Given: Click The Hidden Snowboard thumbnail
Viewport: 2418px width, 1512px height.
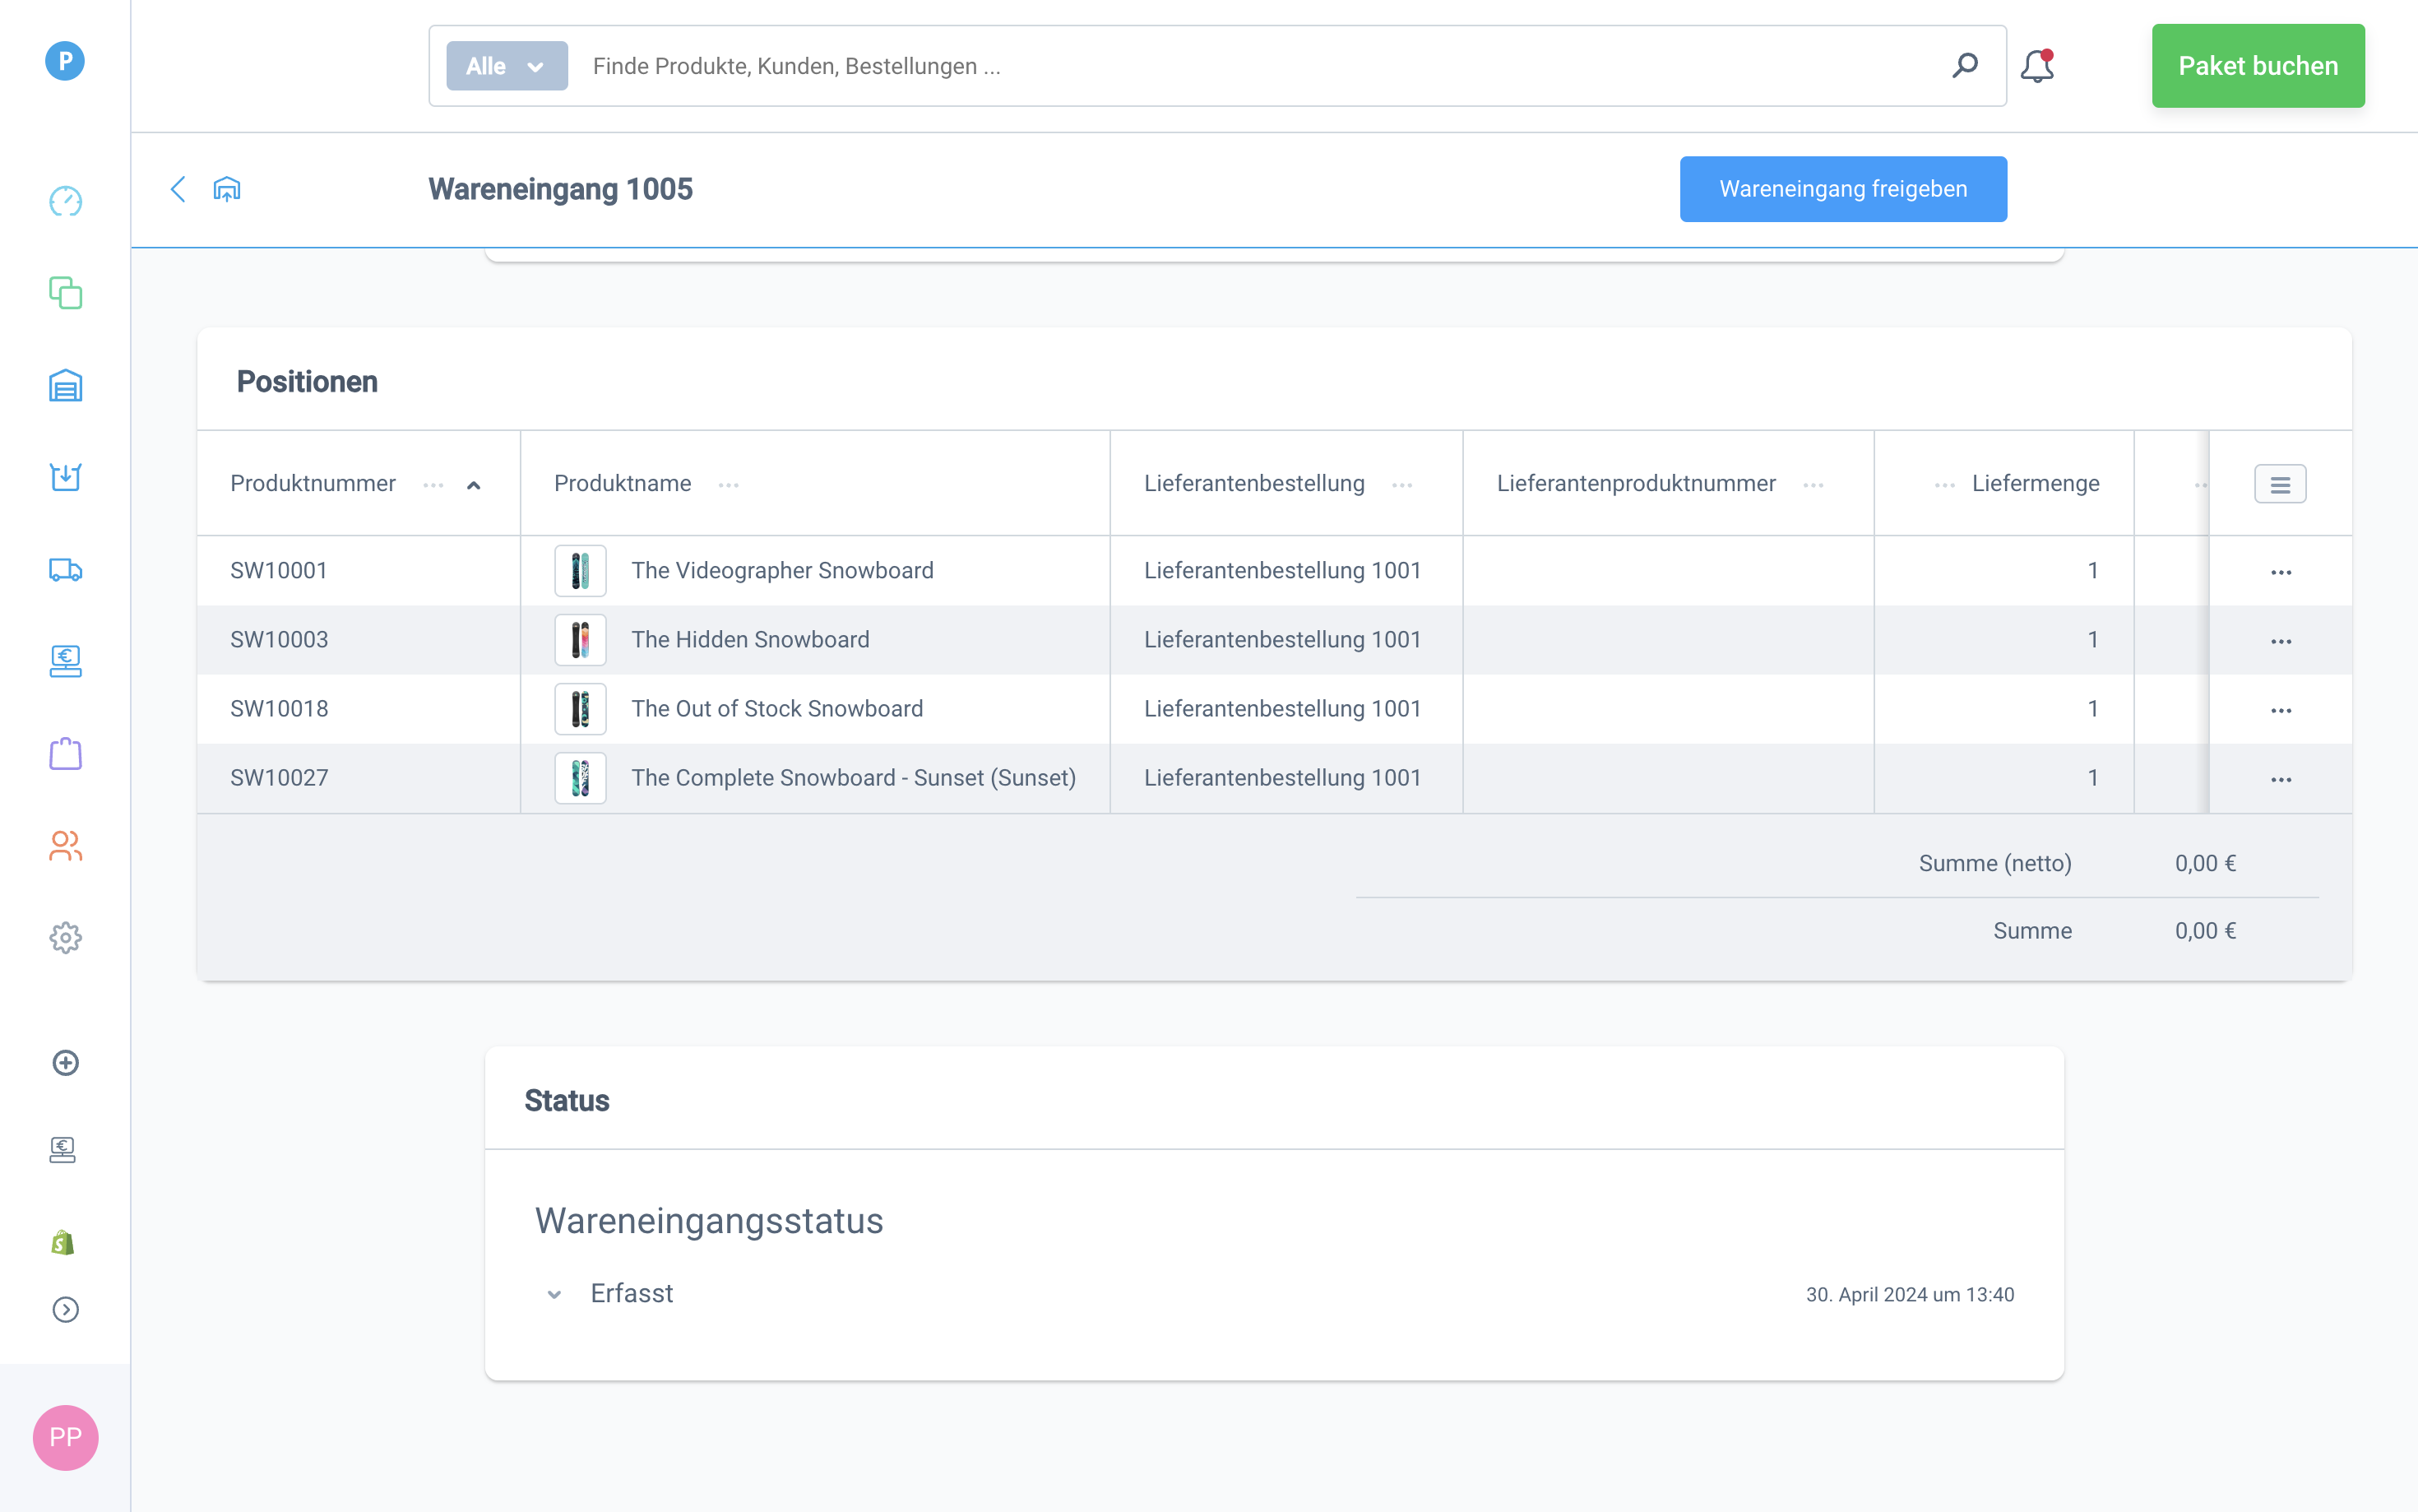Looking at the screenshot, I should pos(580,640).
